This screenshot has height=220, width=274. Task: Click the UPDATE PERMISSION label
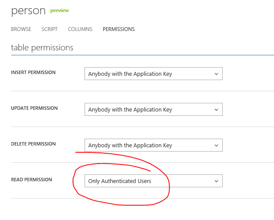(x=34, y=108)
